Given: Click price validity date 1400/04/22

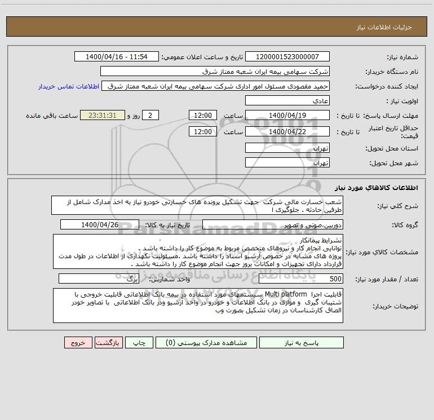Looking at the screenshot, I should point(287,131).
